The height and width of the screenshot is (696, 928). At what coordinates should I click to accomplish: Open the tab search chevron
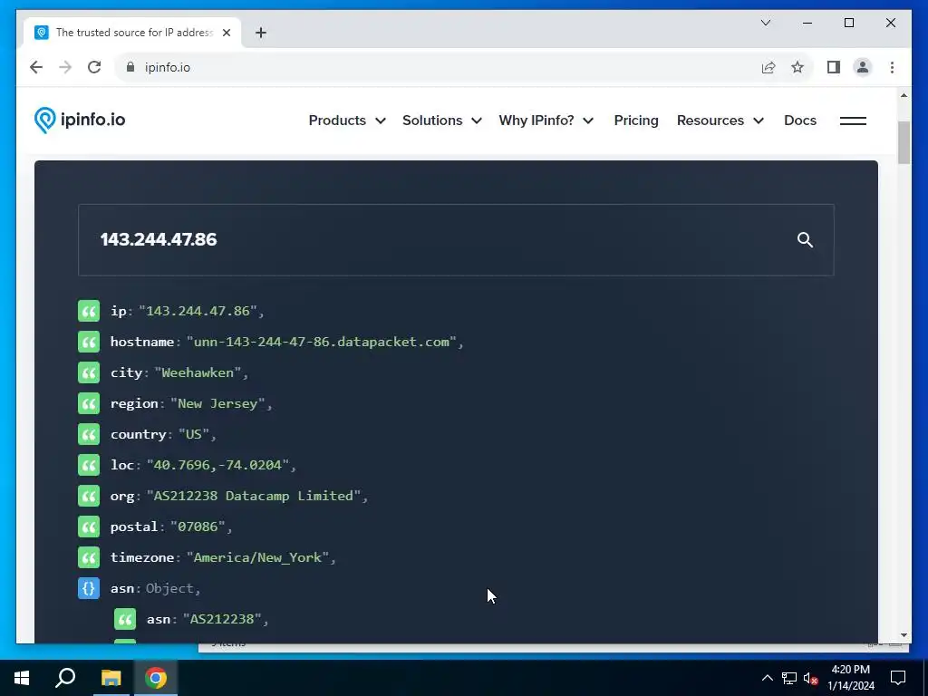[x=766, y=23]
